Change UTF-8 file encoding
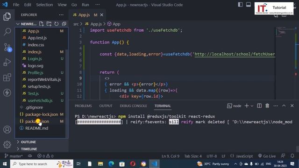This screenshot has width=299, height=168. [212, 156]
